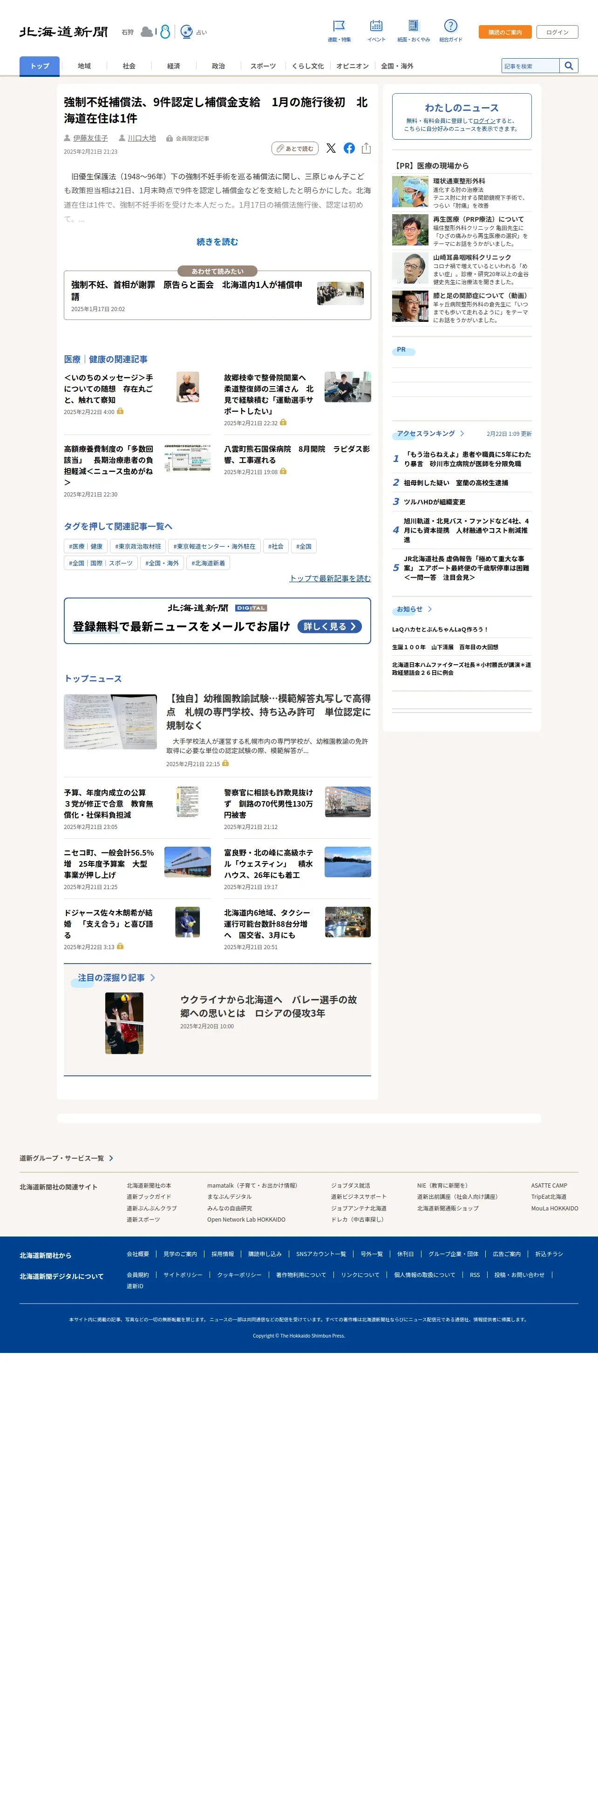This screenshot has height=1794, width=598.
Task: Click 購読のご案内 orange button
Action: coord(505,32)
